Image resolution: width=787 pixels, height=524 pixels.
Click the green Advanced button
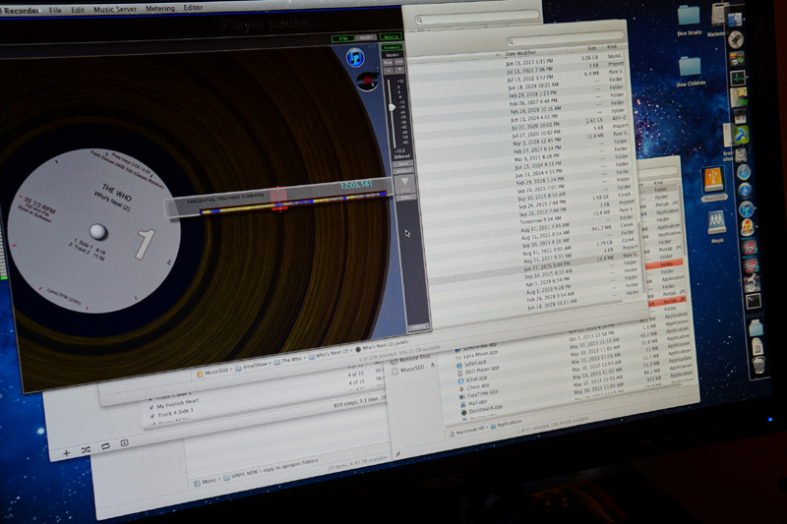[x=392, y=47]
